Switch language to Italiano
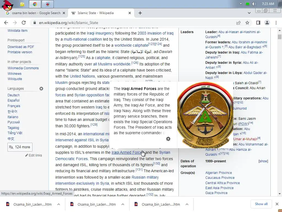 [13, 117]
